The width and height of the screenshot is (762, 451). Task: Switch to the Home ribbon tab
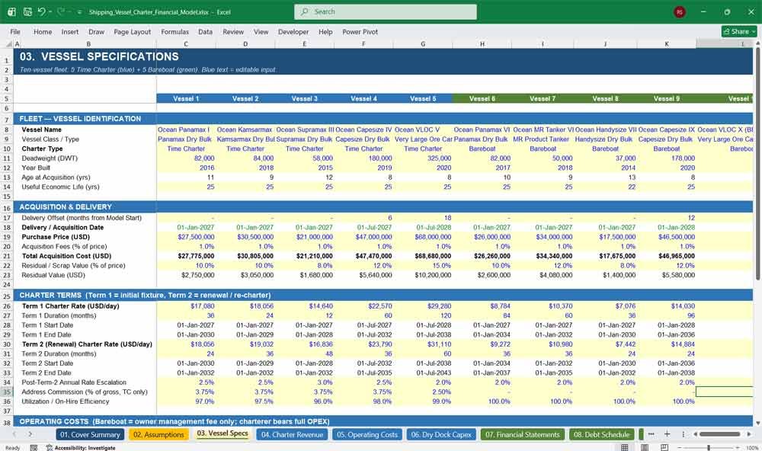point(43,31)
